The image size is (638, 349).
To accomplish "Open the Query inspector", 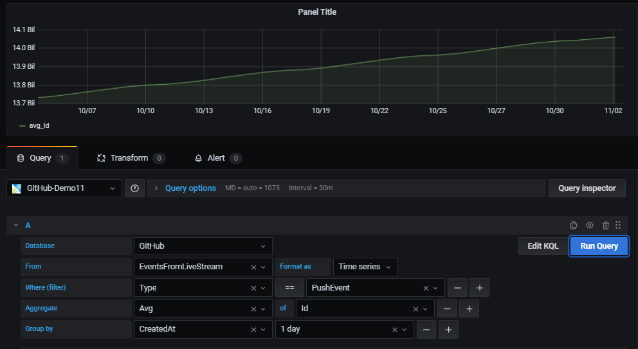I will (587, 188).
